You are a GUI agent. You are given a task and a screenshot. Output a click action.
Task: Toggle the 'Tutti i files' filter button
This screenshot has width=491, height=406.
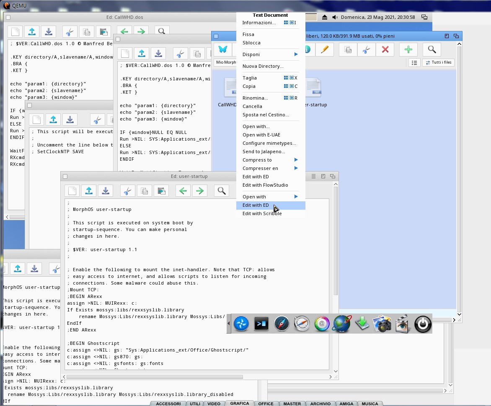[439, 62]
